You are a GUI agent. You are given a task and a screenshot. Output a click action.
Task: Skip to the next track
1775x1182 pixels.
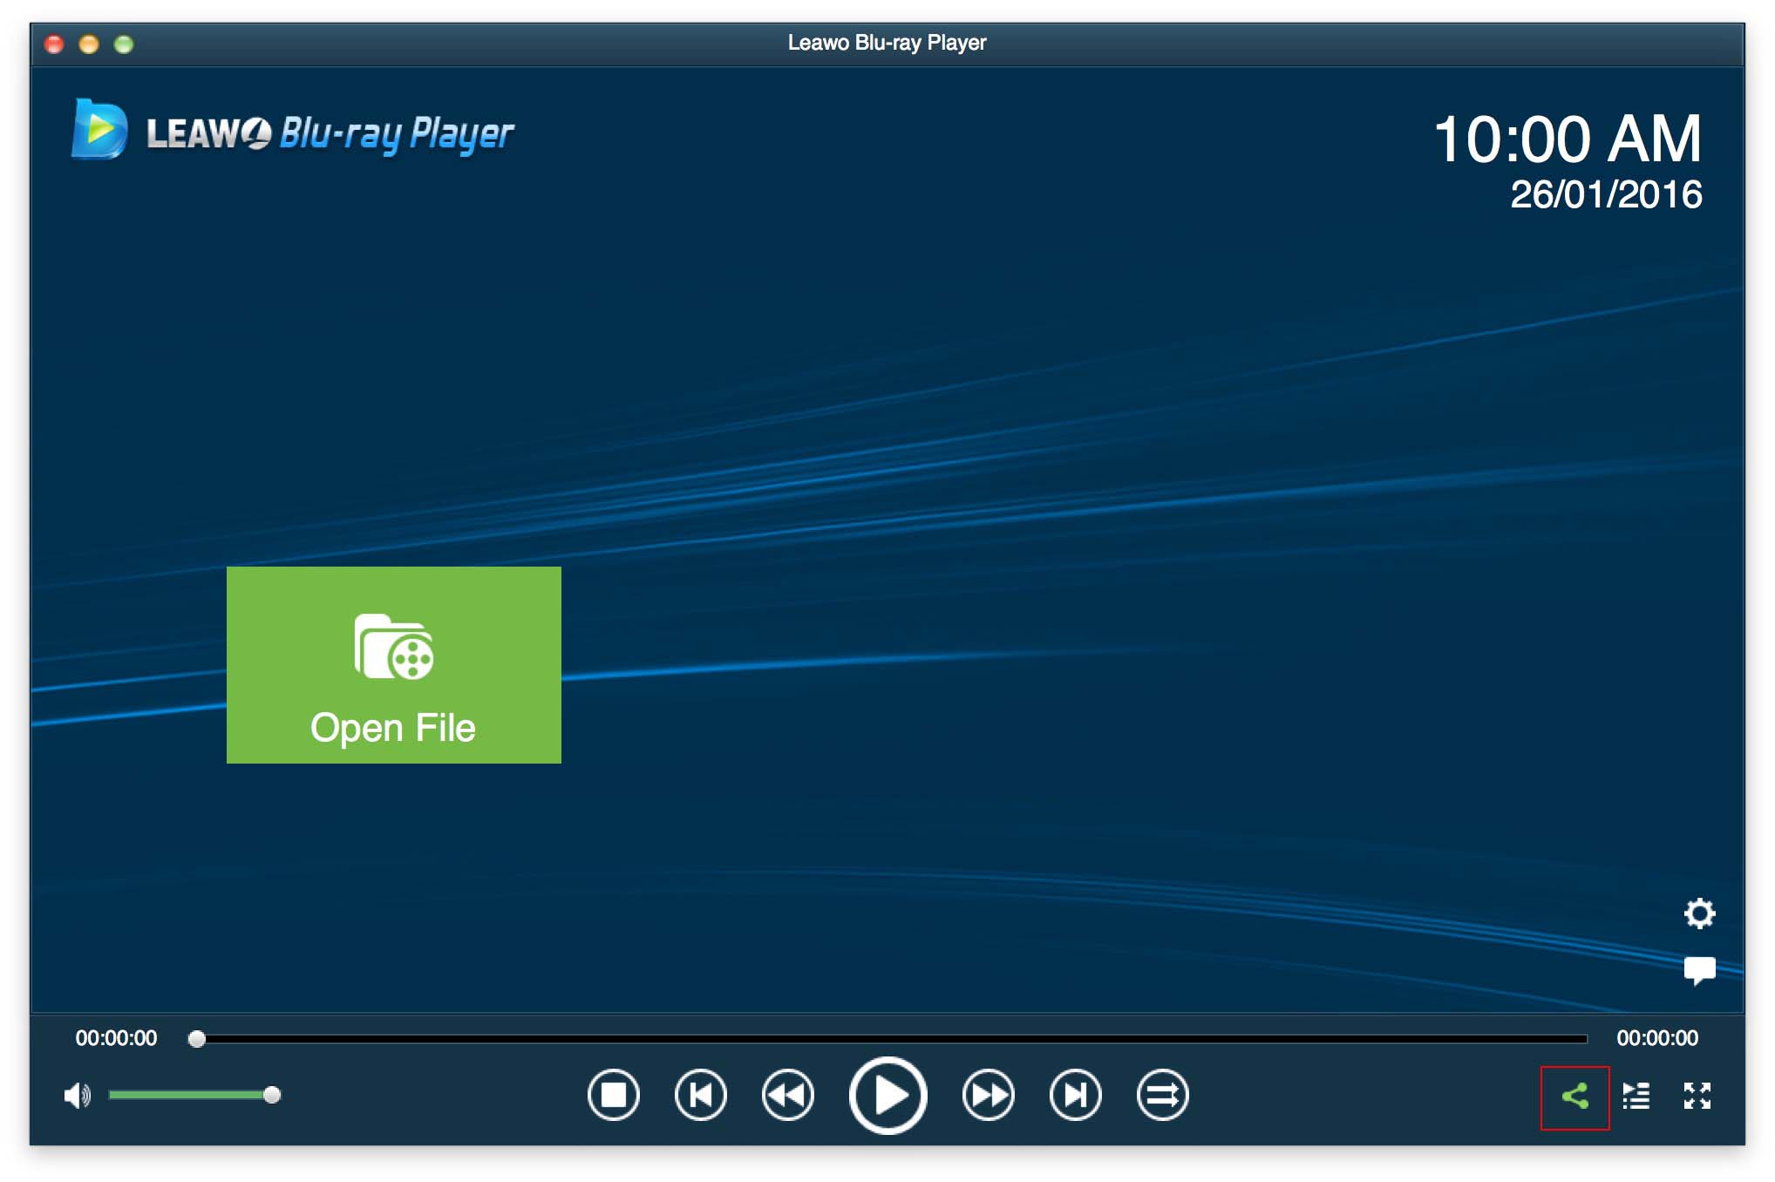(x=1075, y=1095)
